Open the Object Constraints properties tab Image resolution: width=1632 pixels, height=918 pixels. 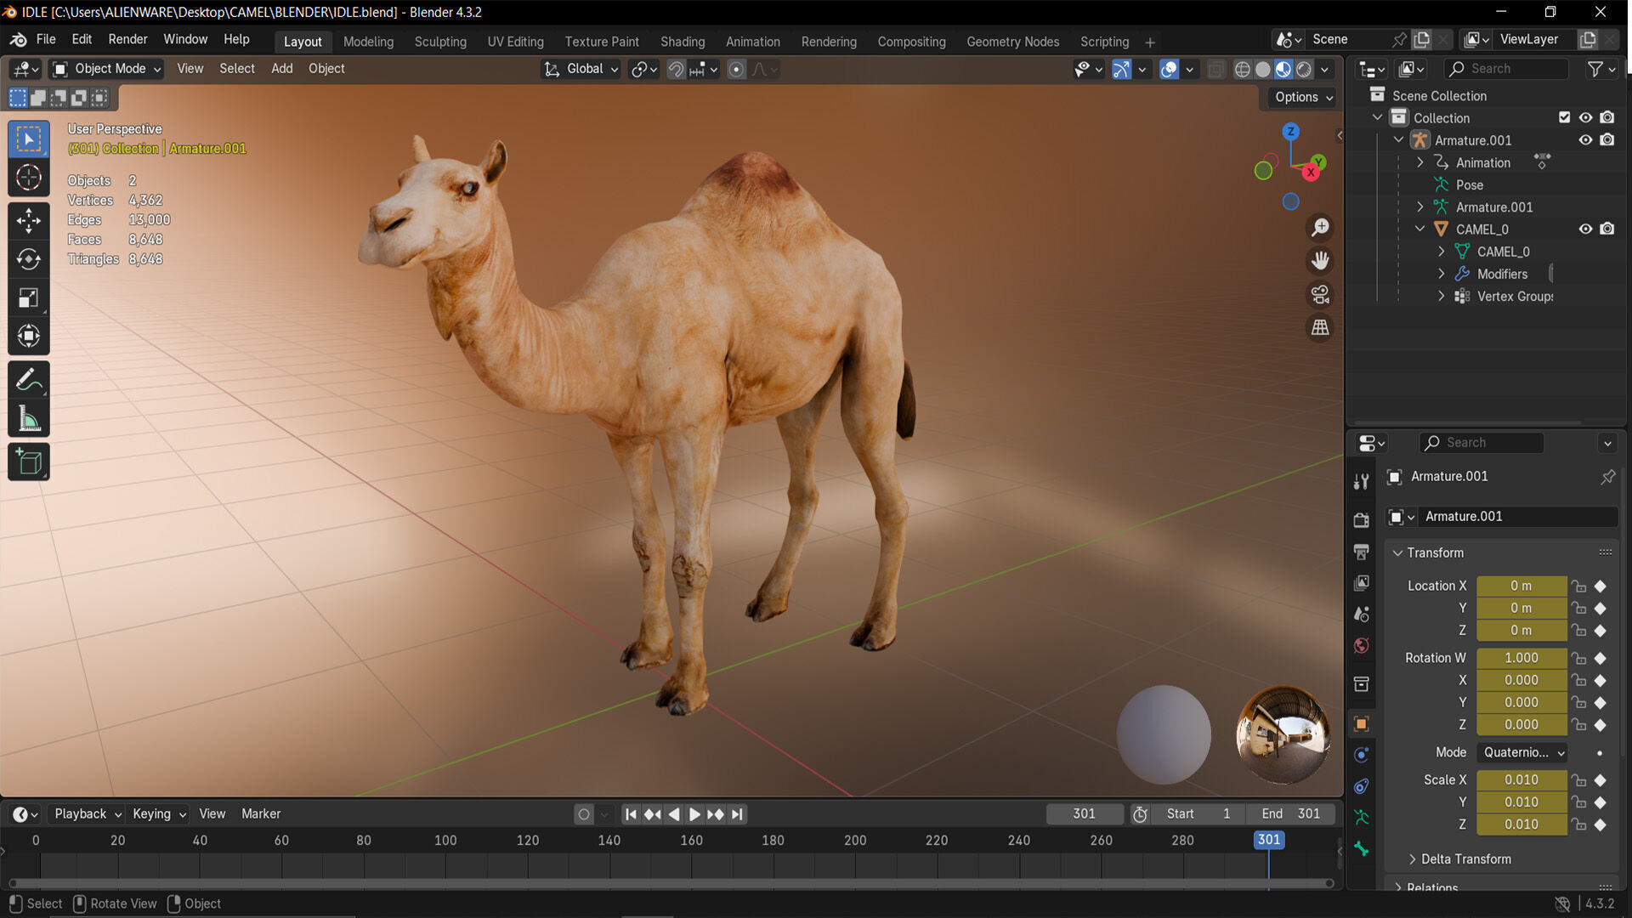tap(1362, 786)
